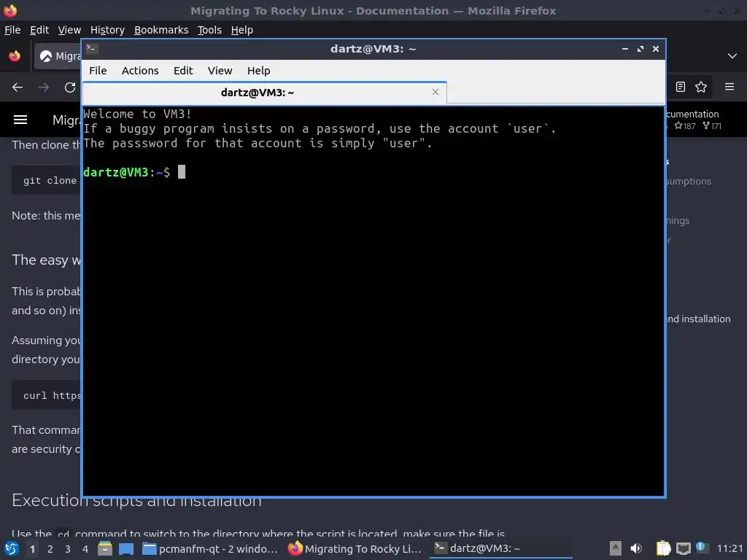
Task: Launch file manager from quick launch
Action: pyautogui.click(x=105, y=549)
